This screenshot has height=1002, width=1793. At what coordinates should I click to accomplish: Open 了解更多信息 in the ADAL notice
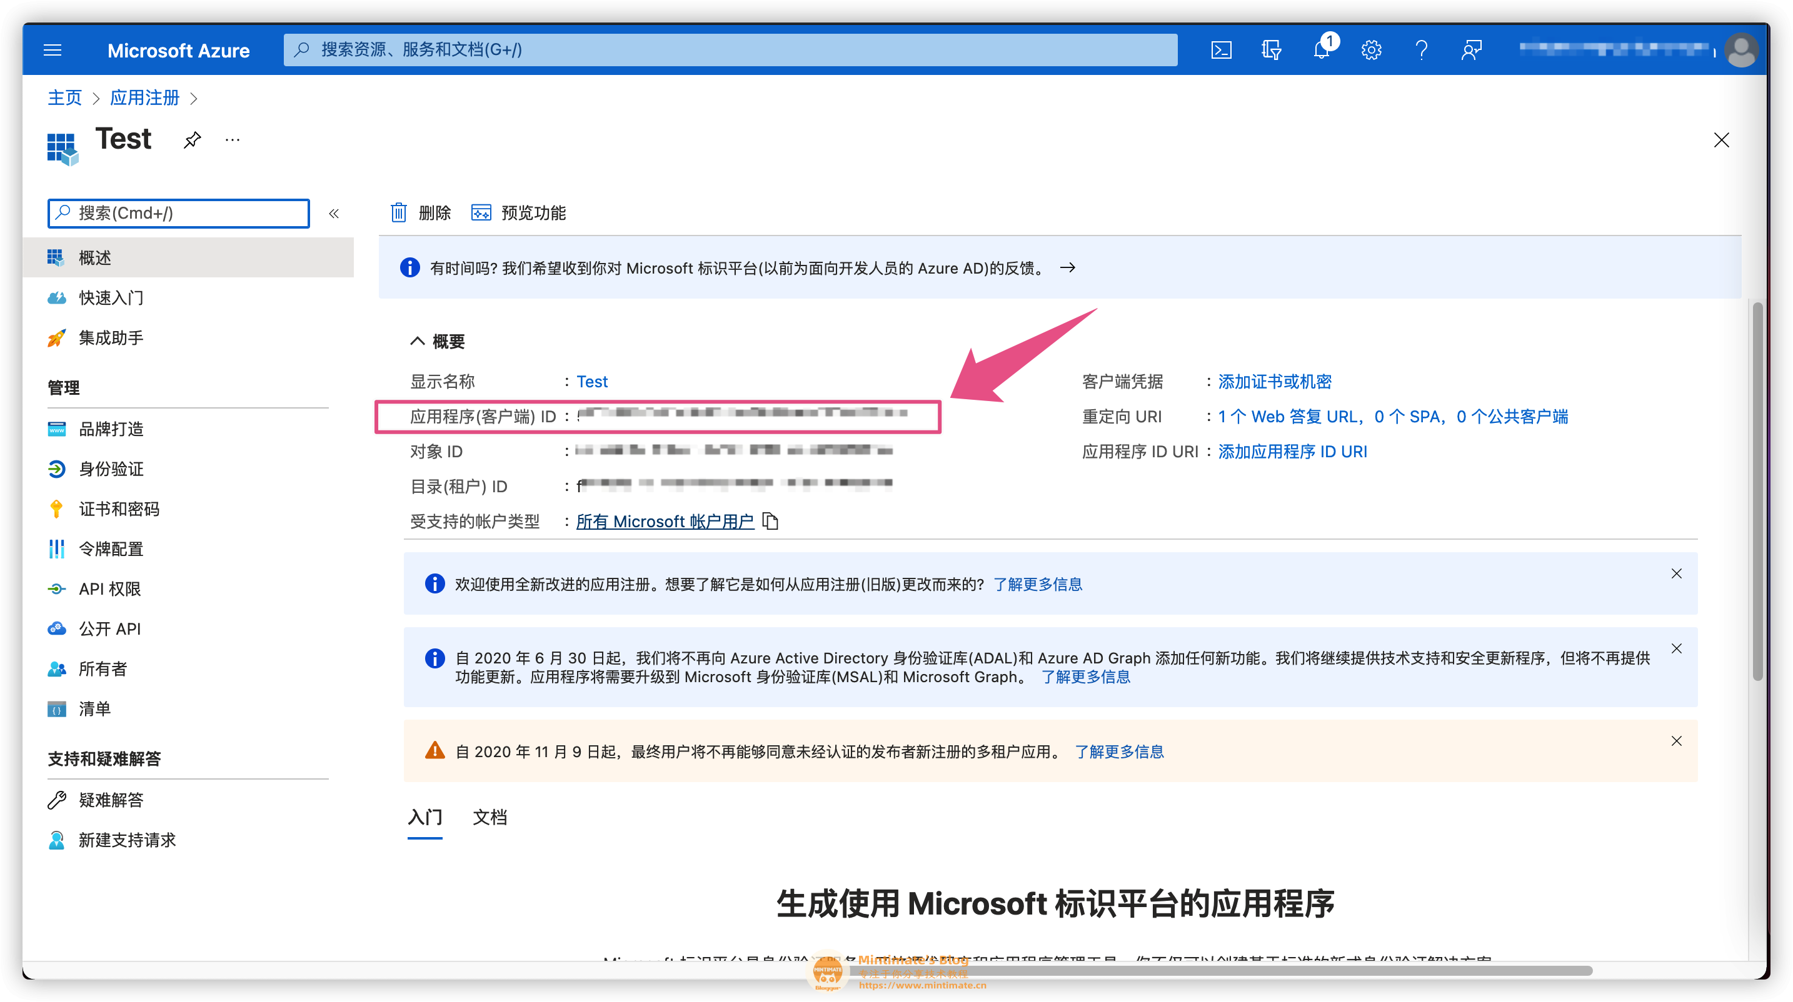[x=1086, y=677]
